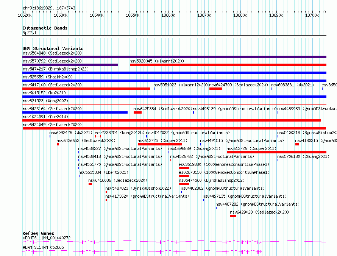
Task: Select nsv6423164 (Sedlazeck2020) label
Action: pos(52,109)
